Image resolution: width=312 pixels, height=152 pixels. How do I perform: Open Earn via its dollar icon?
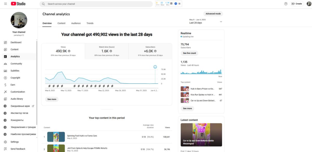coord(5,85)
